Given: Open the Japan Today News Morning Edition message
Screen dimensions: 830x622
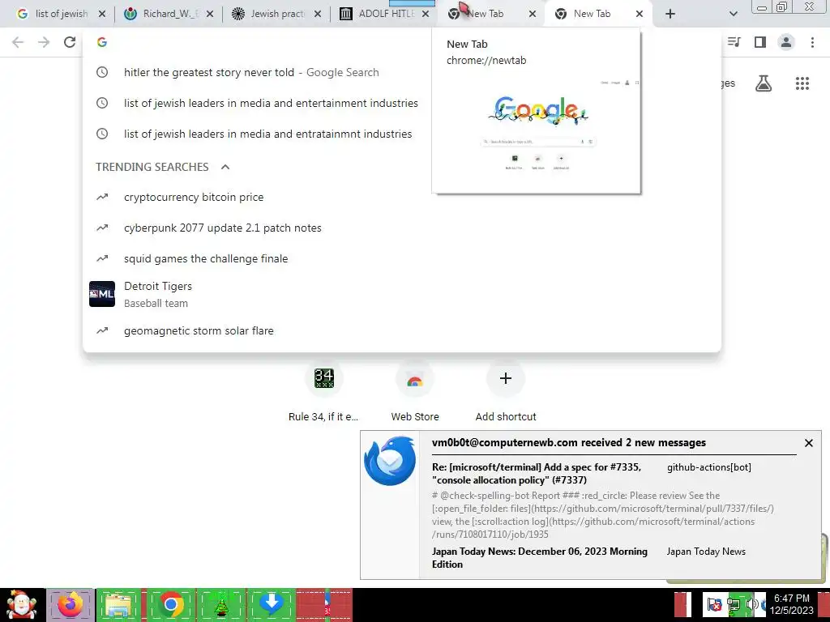Looking at the screenshot, I should point(539,557).
